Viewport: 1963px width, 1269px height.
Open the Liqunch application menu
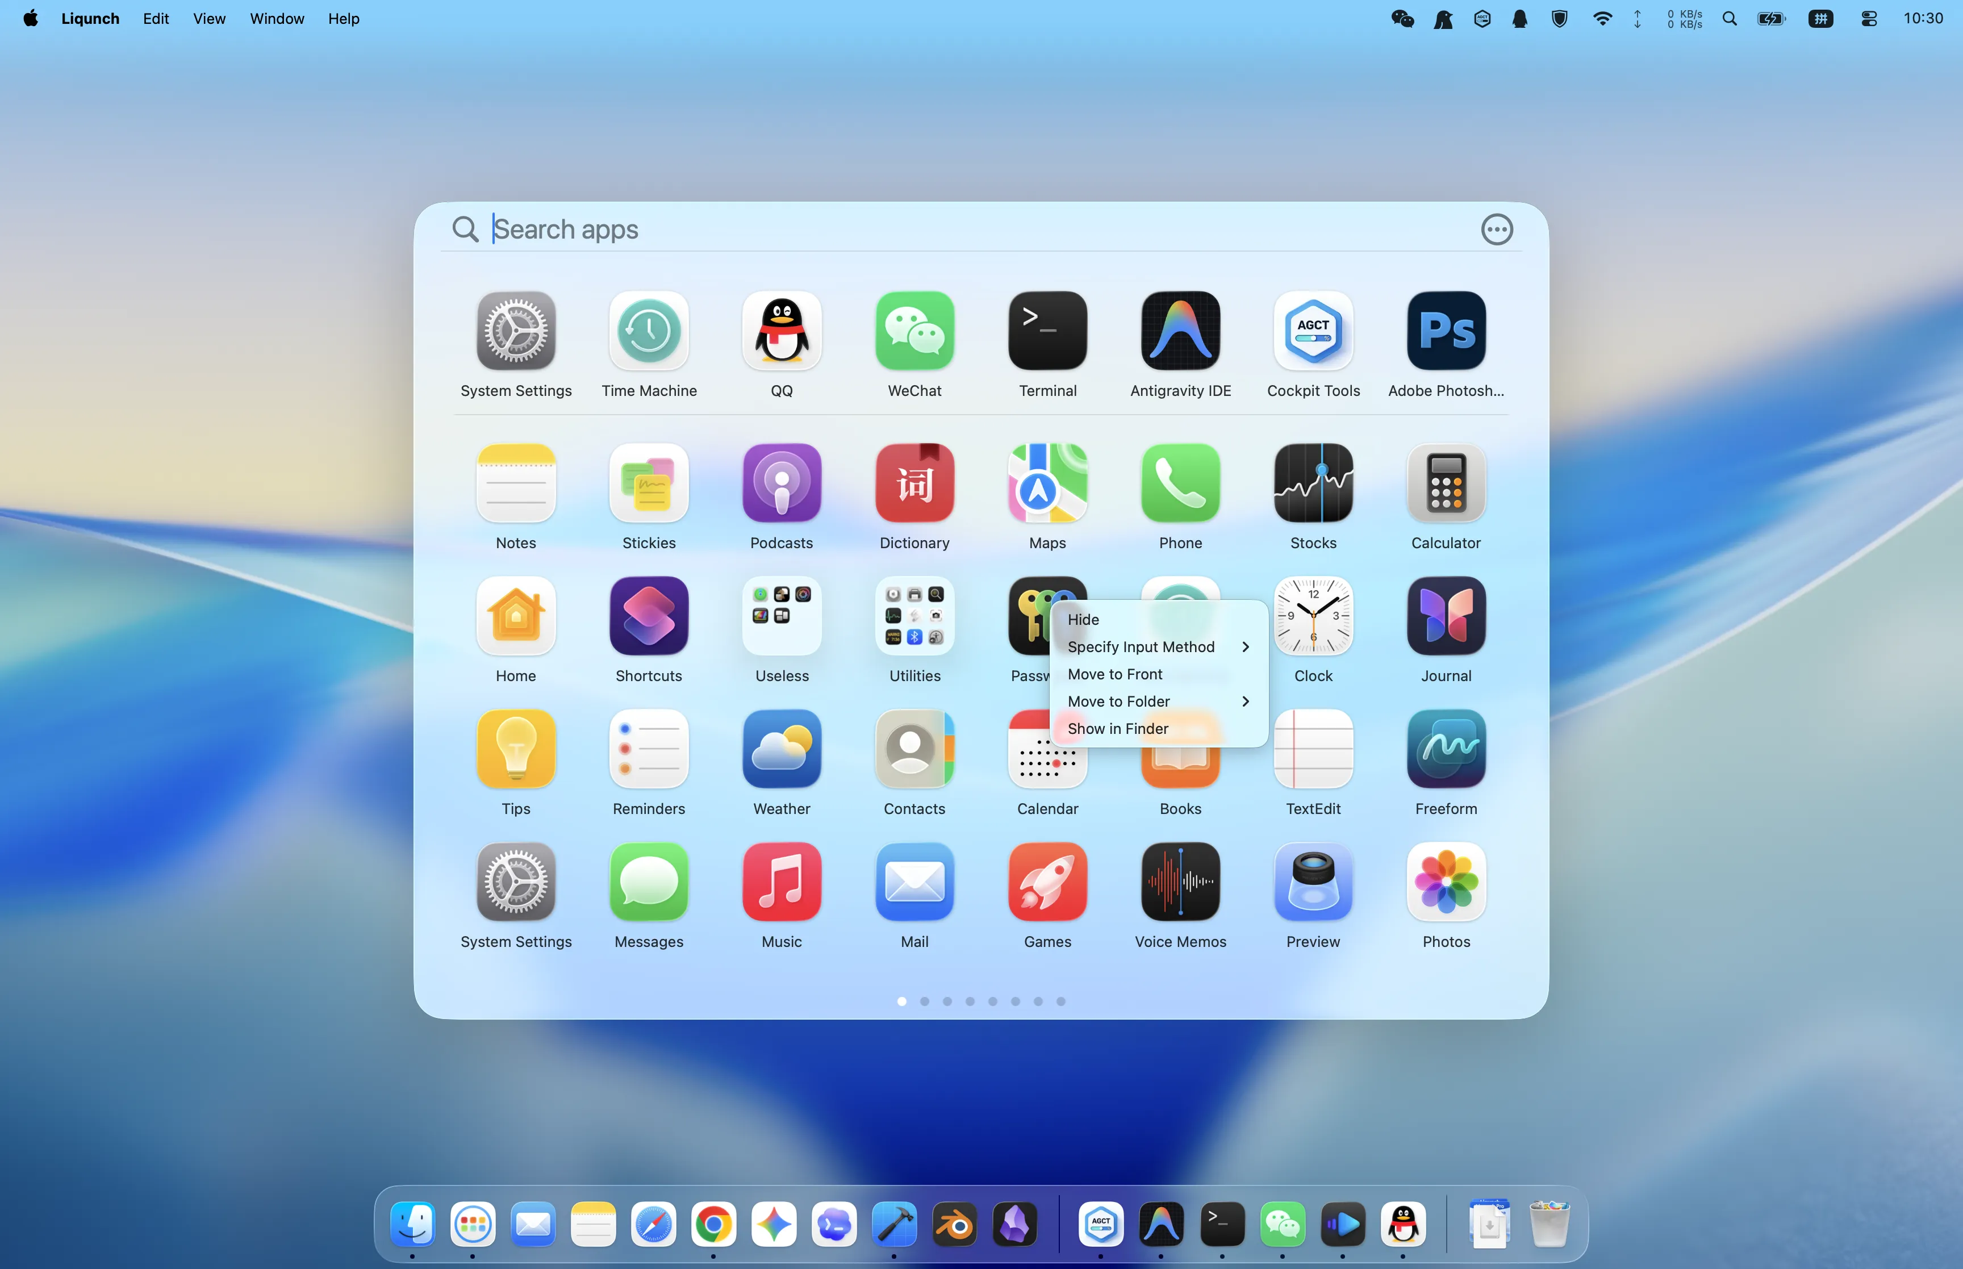[x=90, y=18]
